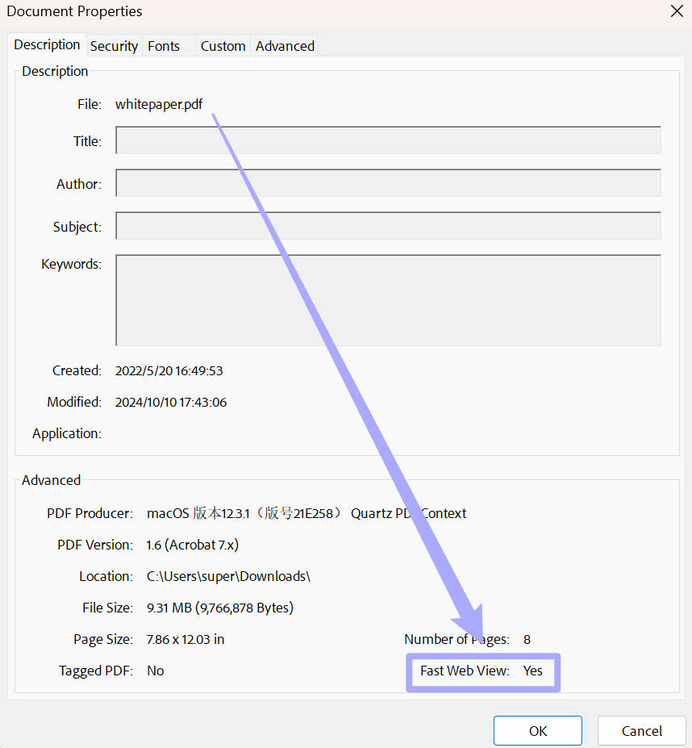The height and width of the screenshot is (748, 692).
Task: Click the Number of Pages value
Action: point(527,639)
